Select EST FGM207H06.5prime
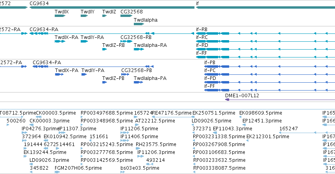This screenshot has width=335, height=174. click(x=78, y=168)
